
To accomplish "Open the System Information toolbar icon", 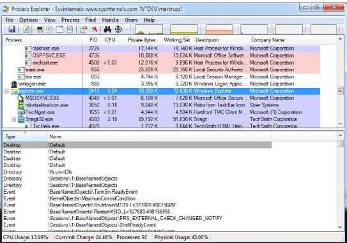I will [40, 29].
